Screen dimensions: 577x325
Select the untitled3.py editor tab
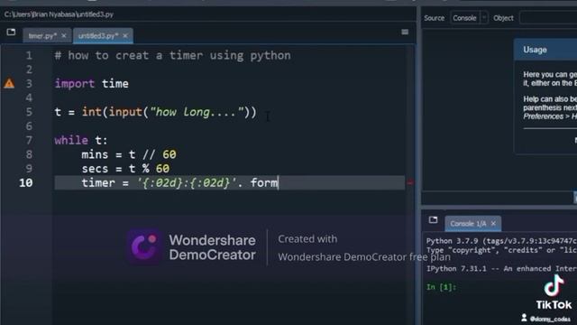(98, 36)
